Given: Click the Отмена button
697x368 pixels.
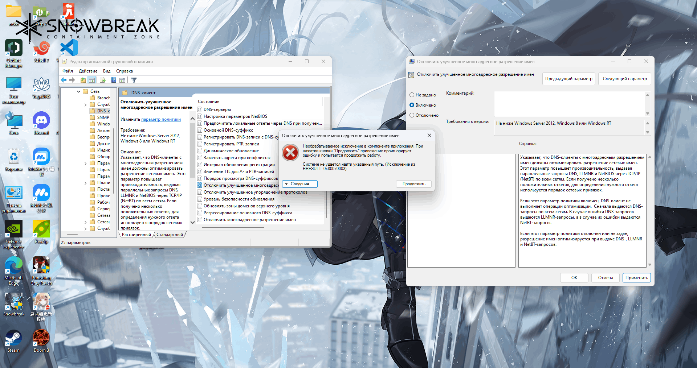Looking at the screenshot, I should [x=606, y=278].
